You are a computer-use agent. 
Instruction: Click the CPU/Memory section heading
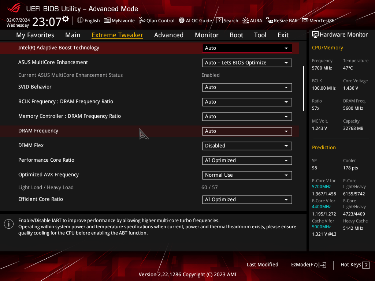[x=327, y=48]
